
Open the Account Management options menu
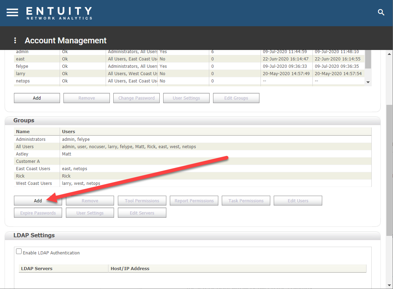coord(15,41)
